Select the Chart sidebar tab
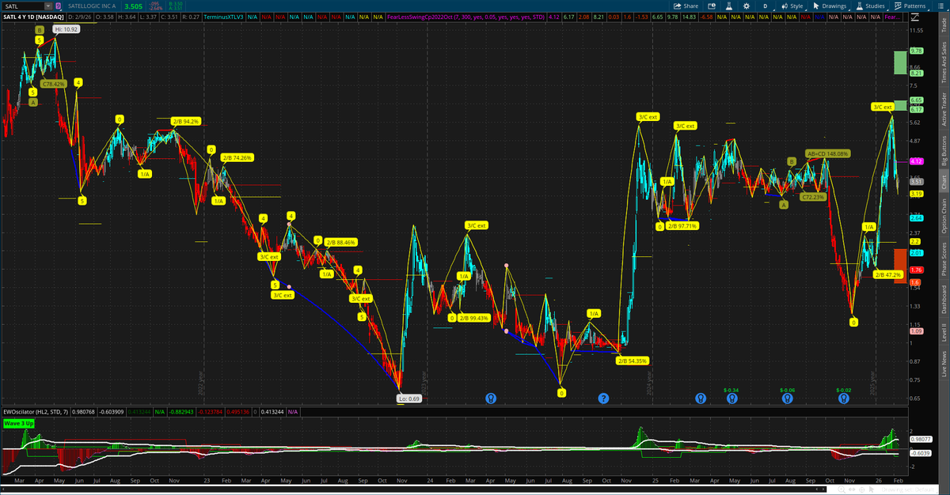 [943, 182]
